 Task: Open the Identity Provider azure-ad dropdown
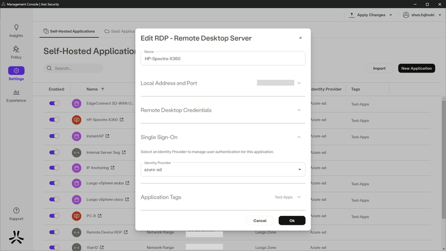click(x=222, y=170)
